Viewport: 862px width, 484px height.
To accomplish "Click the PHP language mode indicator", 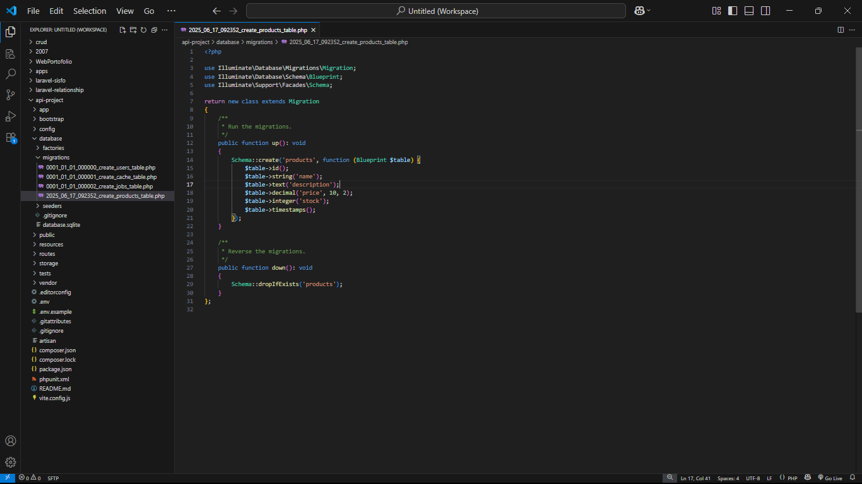I will pyautogui.click(x=789, y=478).
